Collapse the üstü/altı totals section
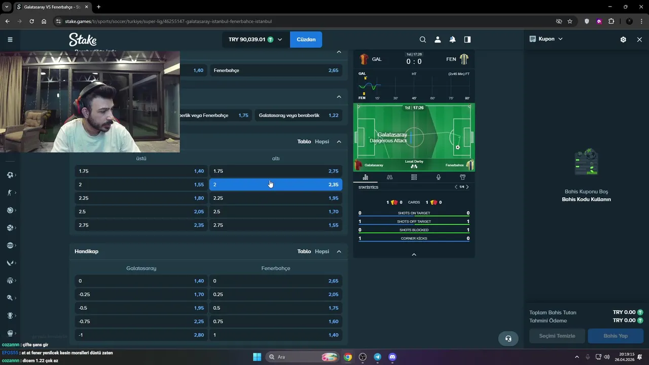Screen dimensions: 649x365 tap(339, 141)
